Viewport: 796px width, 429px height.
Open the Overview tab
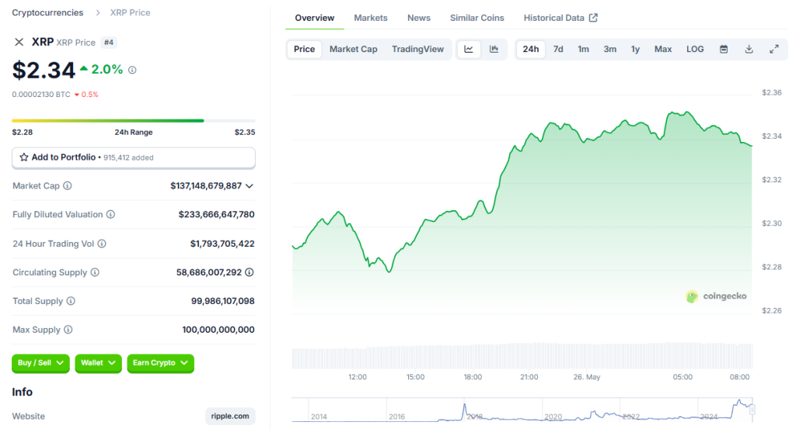[x=314, y=18]
